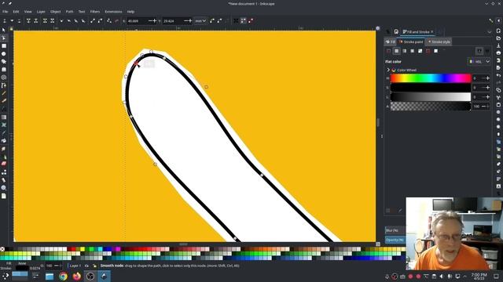503x282 pixels.
Task: Click on the Alpha transparency slider
Action: [x=431, y=107]
